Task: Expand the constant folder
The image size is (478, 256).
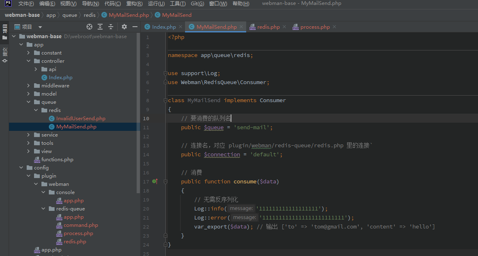Action: point(29,53)
